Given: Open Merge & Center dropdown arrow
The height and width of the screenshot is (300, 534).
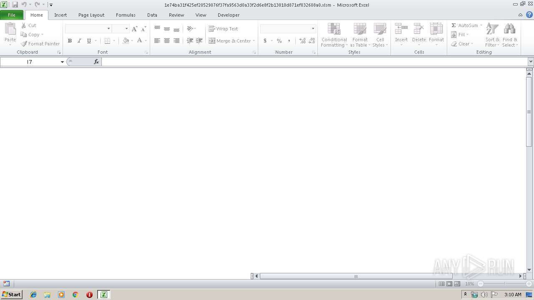Looking at the screenshot, I should 254,41.
